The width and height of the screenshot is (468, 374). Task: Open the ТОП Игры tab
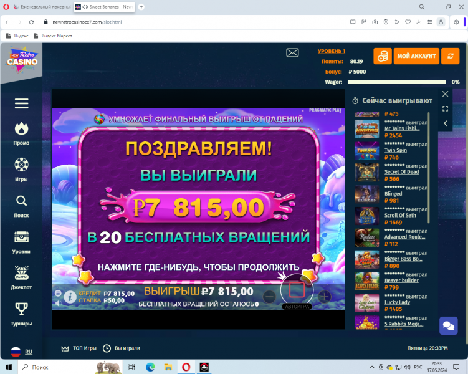(x=79, y=348)
